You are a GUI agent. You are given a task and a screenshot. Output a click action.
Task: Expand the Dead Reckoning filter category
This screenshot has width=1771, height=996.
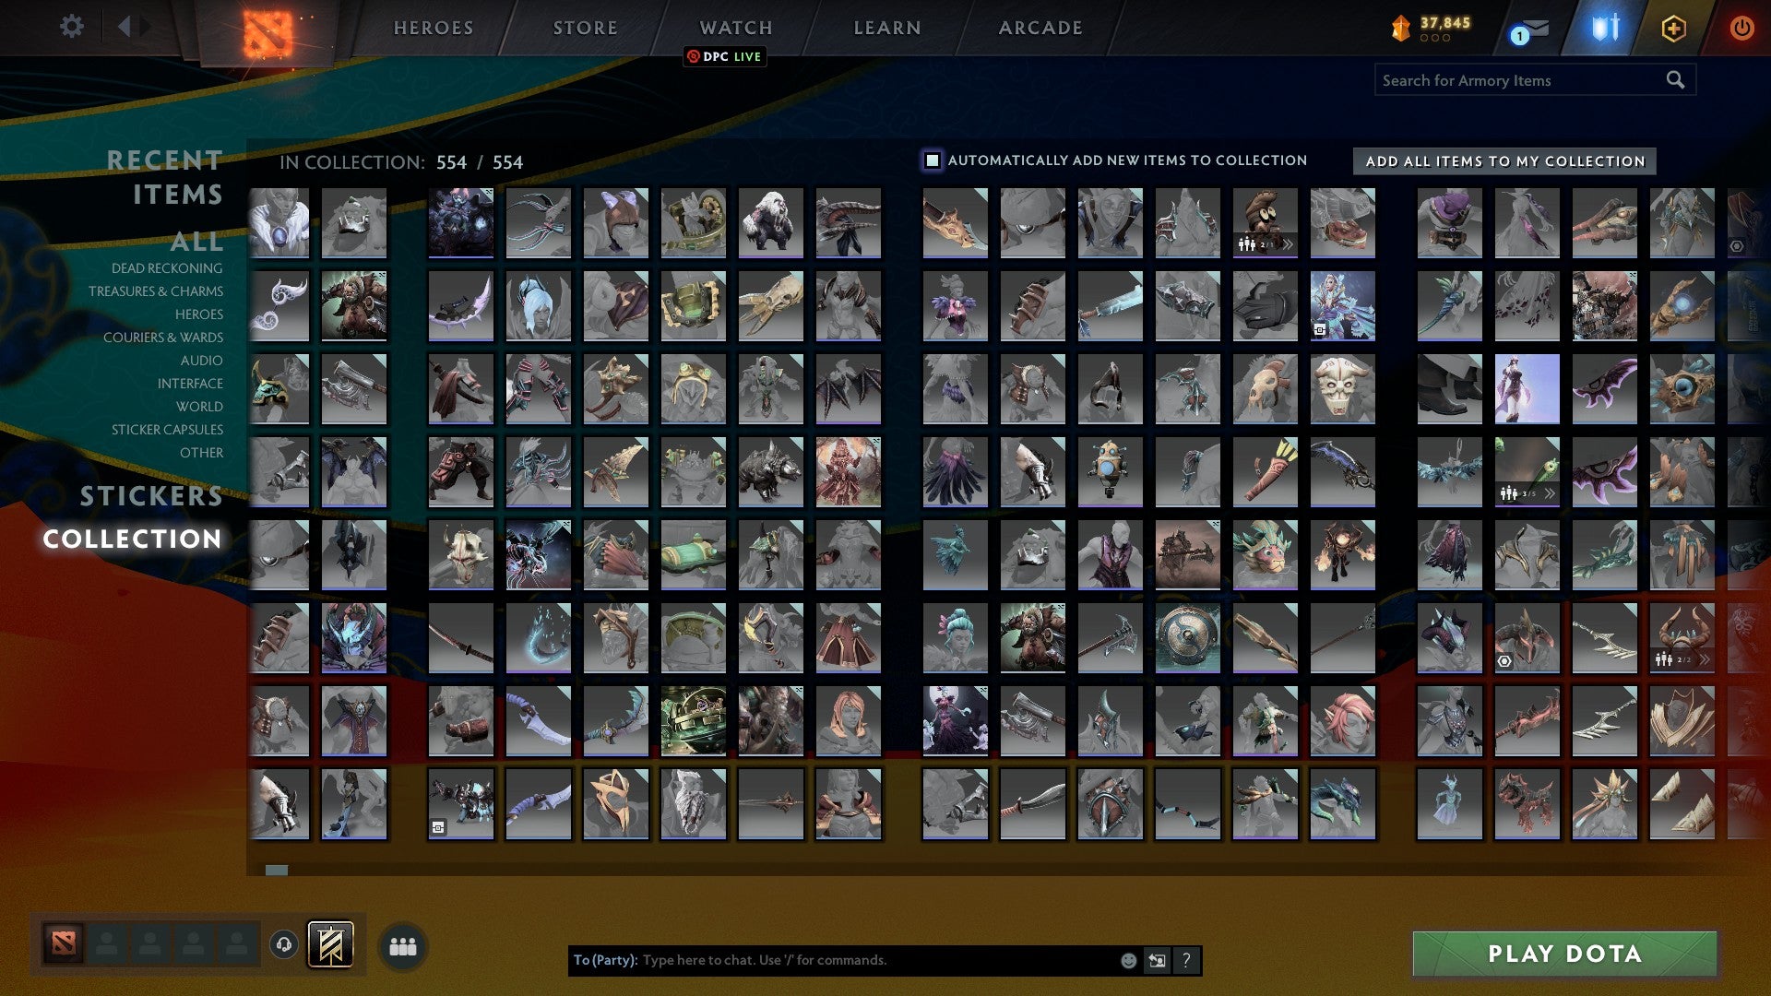point(165,268)
